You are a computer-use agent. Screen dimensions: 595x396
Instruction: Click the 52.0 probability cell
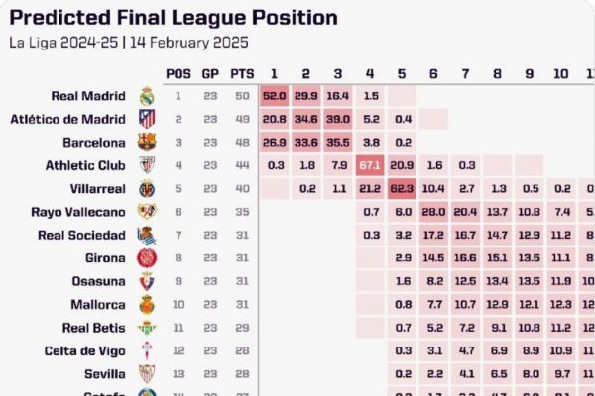coord(275,96)
